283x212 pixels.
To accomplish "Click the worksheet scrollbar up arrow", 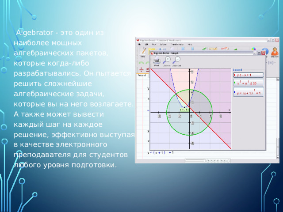I will coord(278,79).
